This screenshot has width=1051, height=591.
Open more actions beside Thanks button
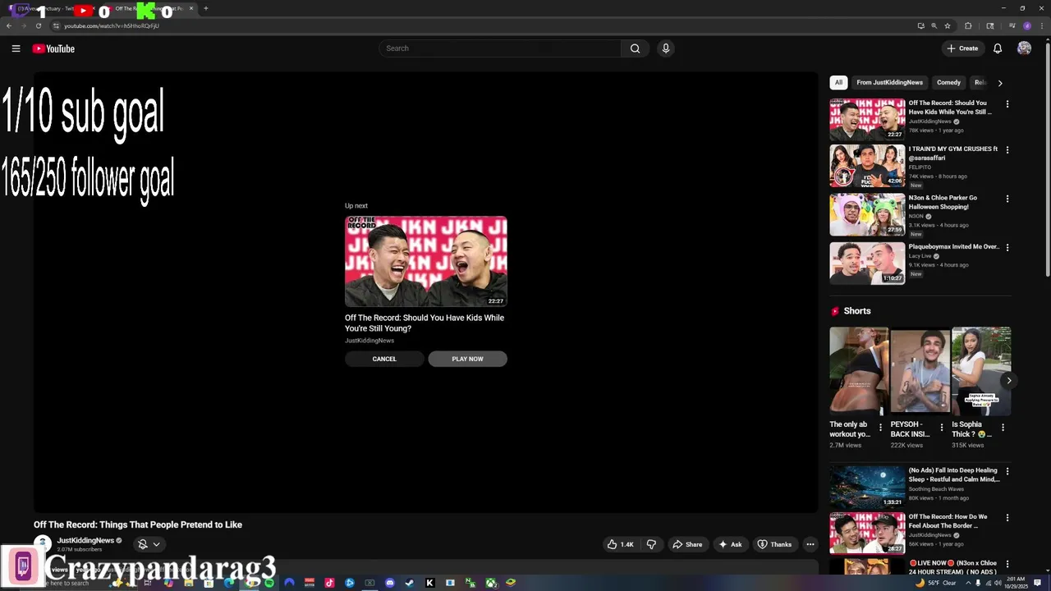(x=810, y=544)
